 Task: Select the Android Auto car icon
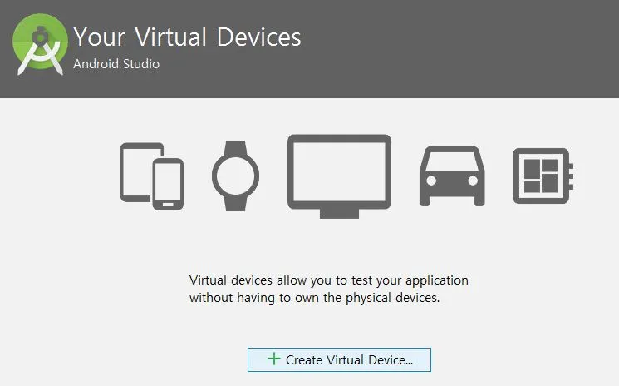point(452,176)
